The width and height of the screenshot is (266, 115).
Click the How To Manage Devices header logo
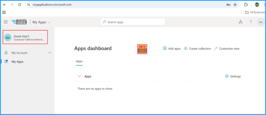coord(19,22)
